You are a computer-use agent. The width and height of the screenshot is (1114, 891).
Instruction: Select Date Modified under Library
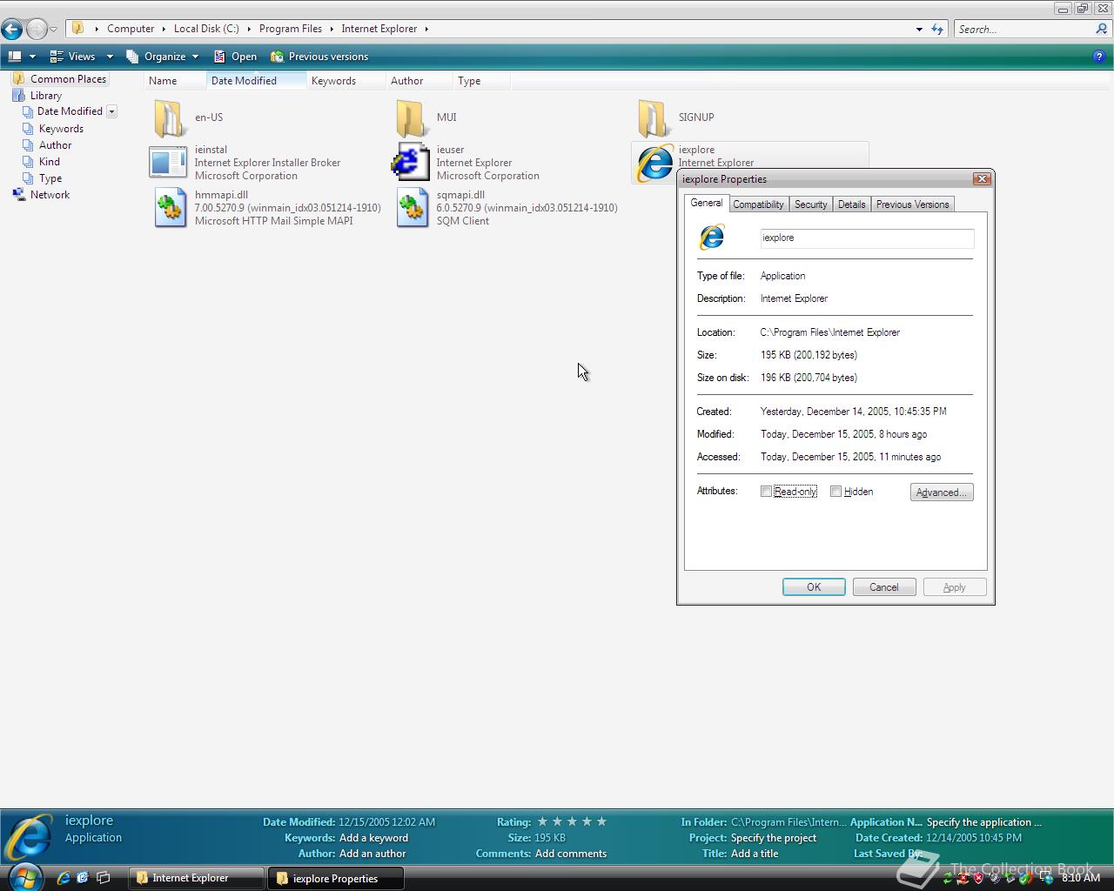[x=70, y=111]
